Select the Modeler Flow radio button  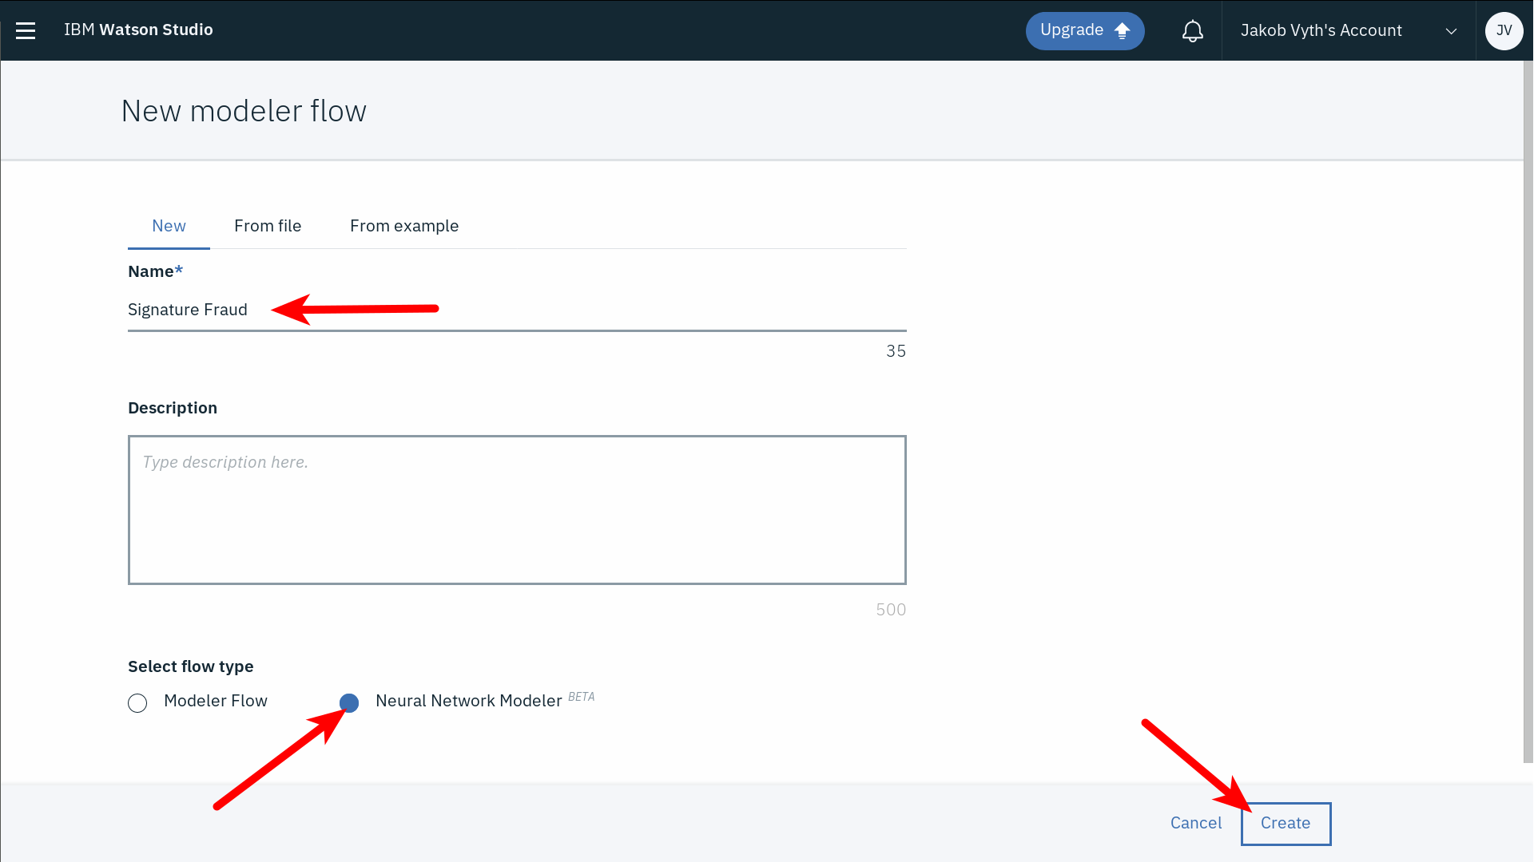[x=137, y=703]
